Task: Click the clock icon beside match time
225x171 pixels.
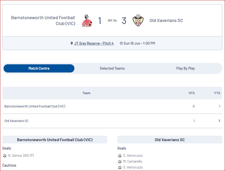Action: coord(121,43)
